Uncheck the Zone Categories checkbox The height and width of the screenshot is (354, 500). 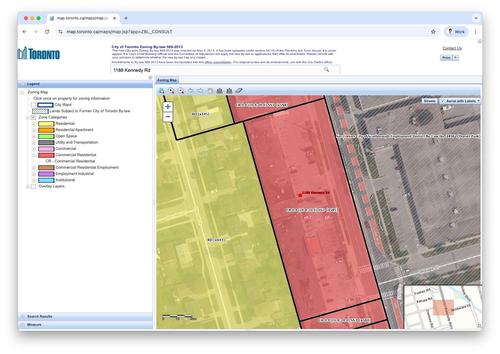click(34, 117)
